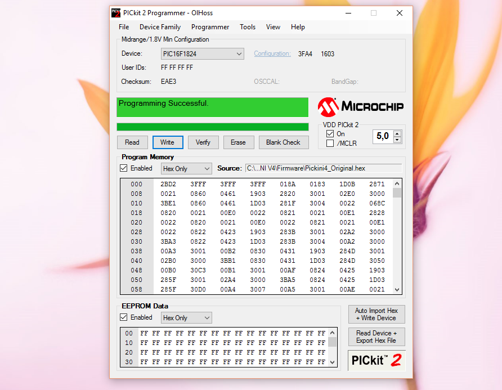Open the Programmer menu
The width and height of the screenshot is (502, 390).
point(210,27)
